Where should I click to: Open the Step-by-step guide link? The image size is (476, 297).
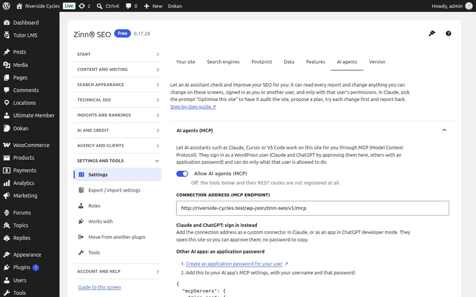(x=193, y=107)
